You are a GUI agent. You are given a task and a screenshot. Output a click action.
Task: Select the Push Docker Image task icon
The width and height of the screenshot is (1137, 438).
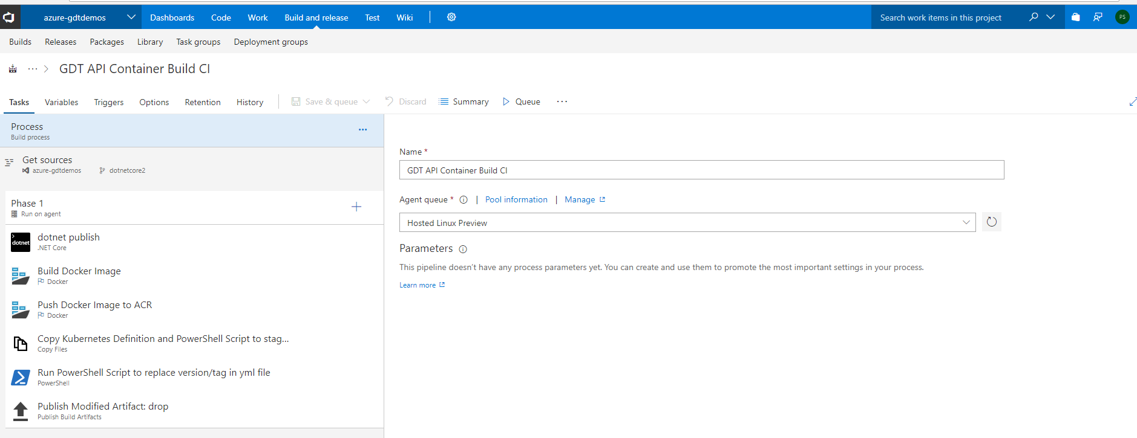click(x=21, y=310)
